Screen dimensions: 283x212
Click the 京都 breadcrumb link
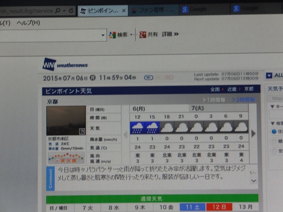[x=249, y=89]
